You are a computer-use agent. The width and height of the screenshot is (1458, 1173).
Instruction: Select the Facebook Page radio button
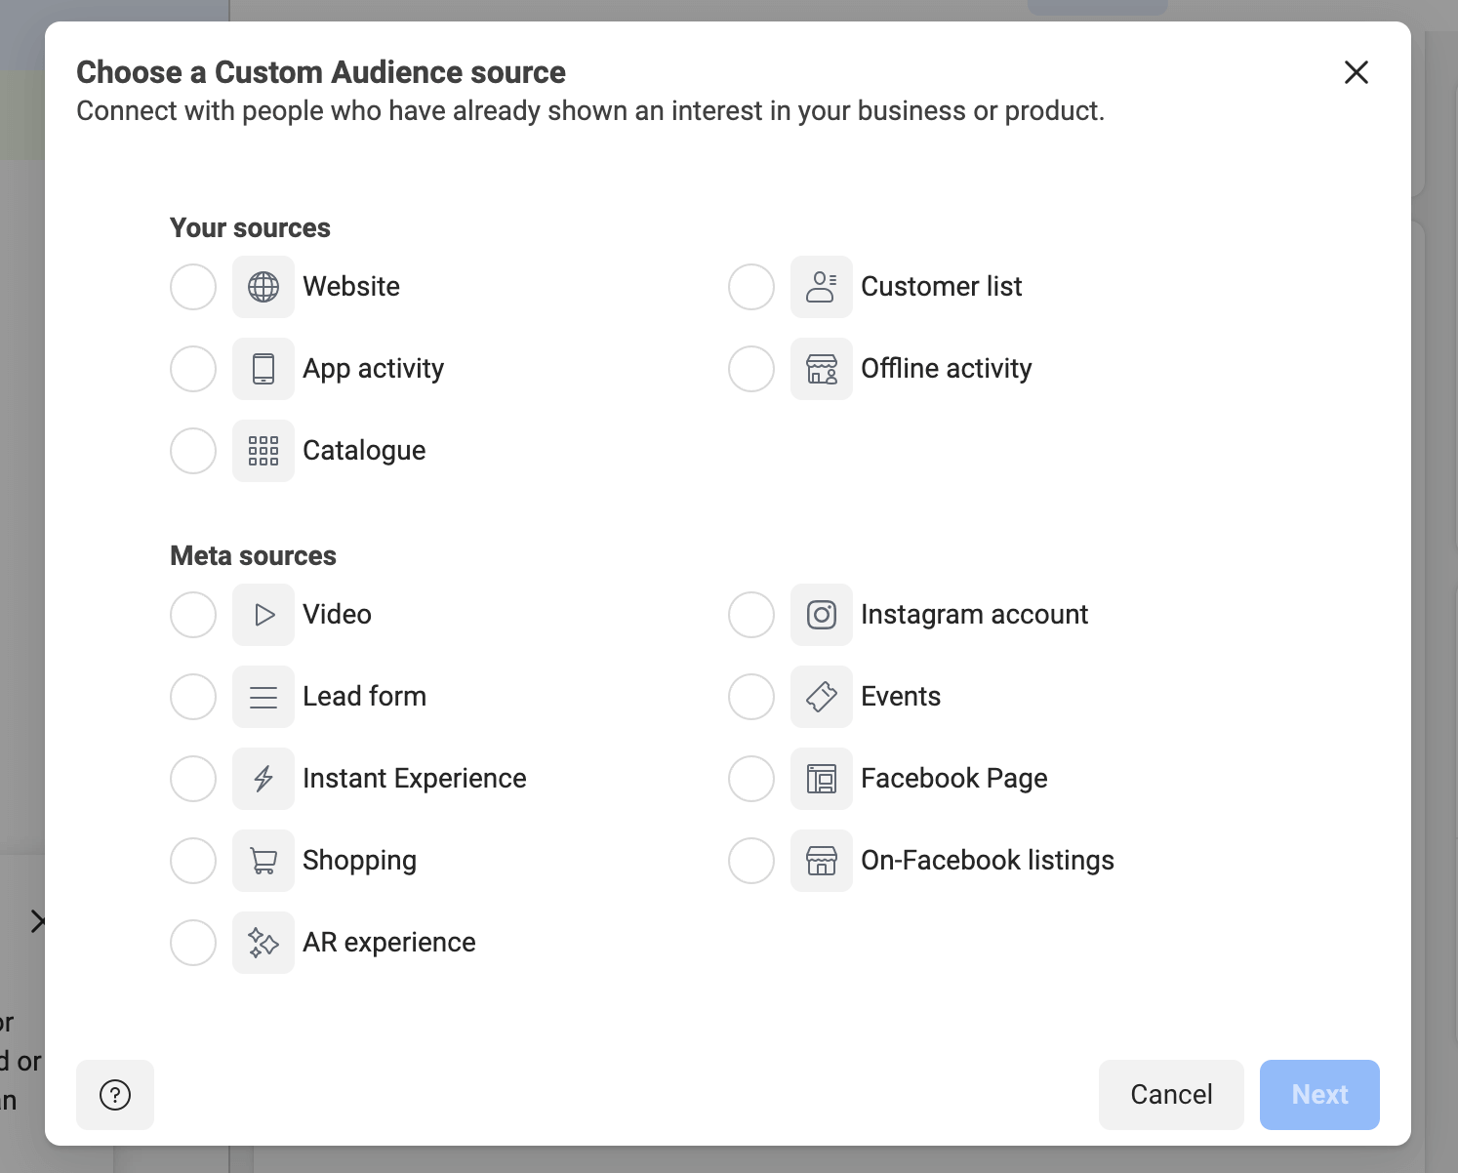coord(750,778)
